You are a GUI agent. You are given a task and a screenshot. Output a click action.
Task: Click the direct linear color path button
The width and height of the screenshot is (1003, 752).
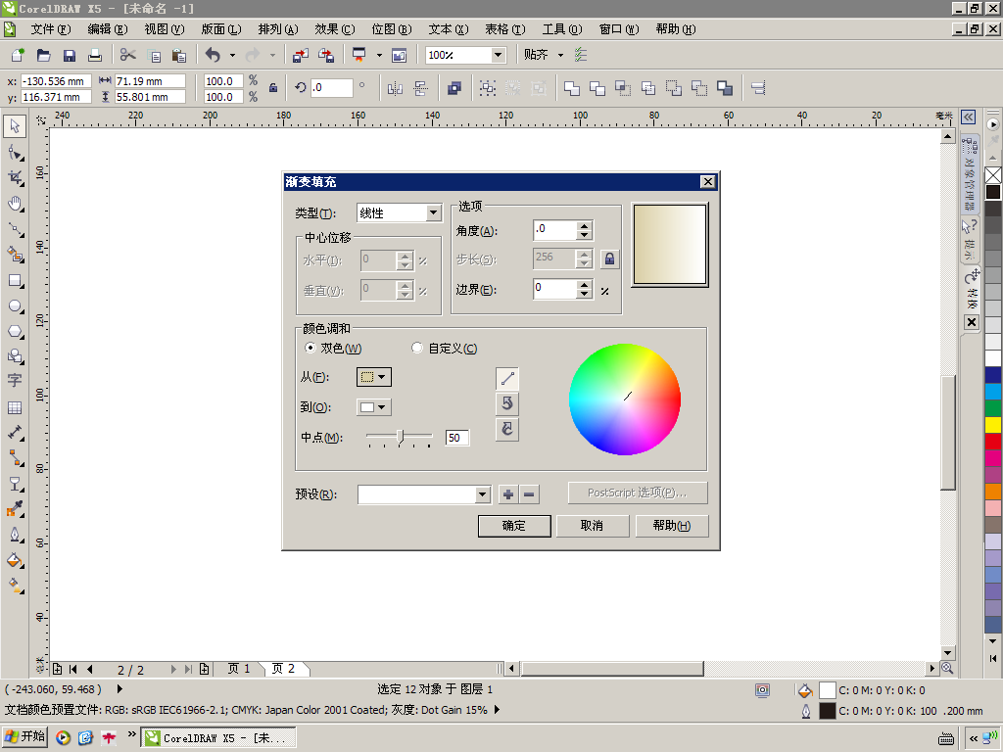[x=507, y=379]
